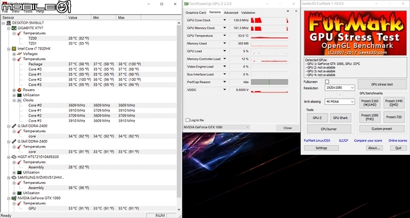Open the GPU-Z NVIDIA GeForce GTX 1080 selector
The height and width of the screenshot is (218, 410).
216,127
